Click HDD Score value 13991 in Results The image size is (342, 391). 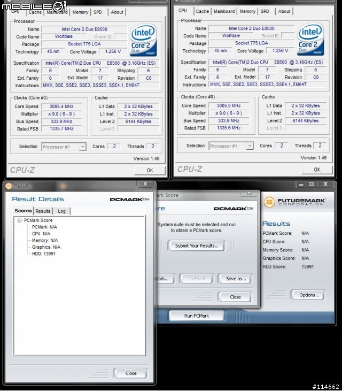pos(308,266)
